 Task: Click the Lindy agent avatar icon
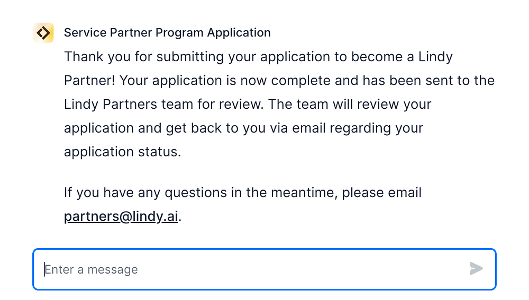(43, 33)
